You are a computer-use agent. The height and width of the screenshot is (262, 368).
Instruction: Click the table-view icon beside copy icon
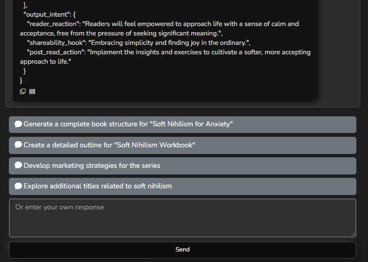tap(32, 91)
